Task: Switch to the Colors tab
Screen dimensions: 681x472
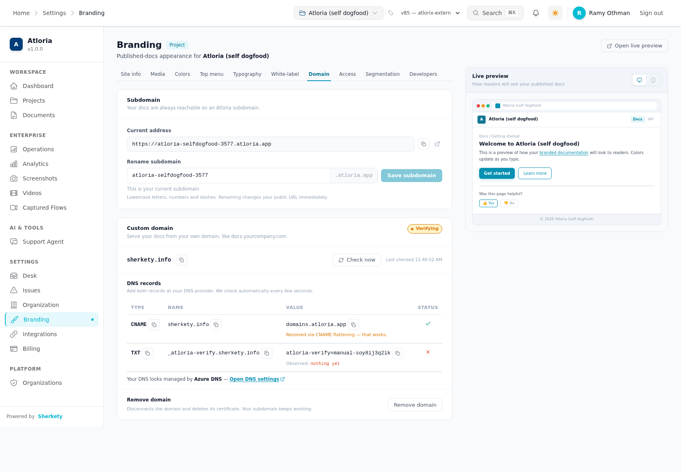Action: point(182,74)
